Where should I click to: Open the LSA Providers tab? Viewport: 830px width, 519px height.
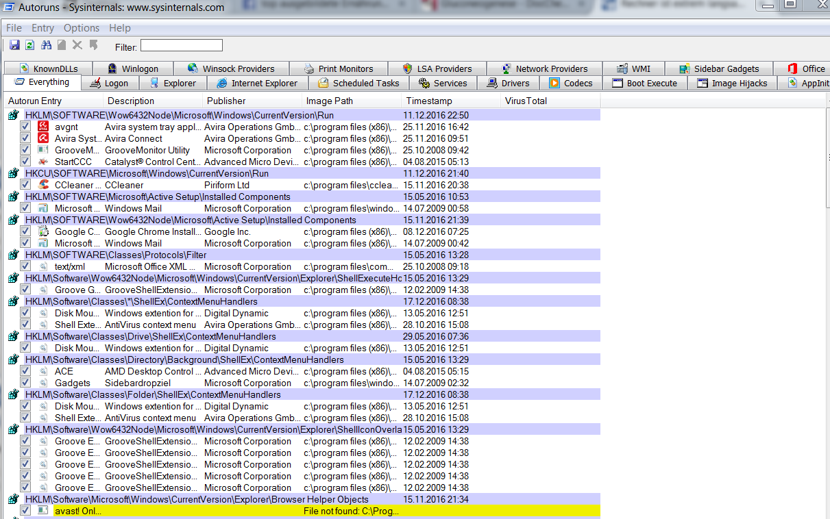tap(437, 68)
